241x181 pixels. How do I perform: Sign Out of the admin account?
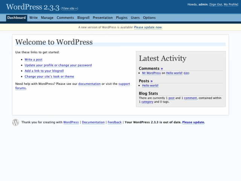point(216,5)
